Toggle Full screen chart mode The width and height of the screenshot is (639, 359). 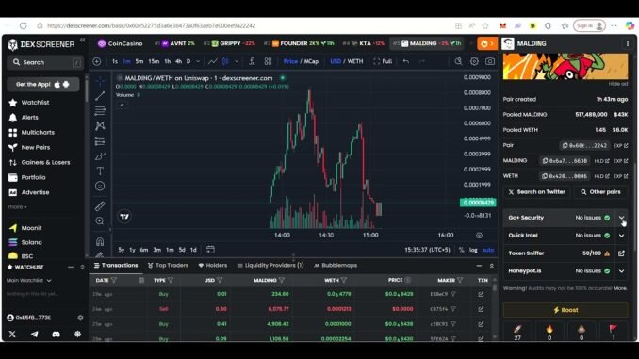383,61
